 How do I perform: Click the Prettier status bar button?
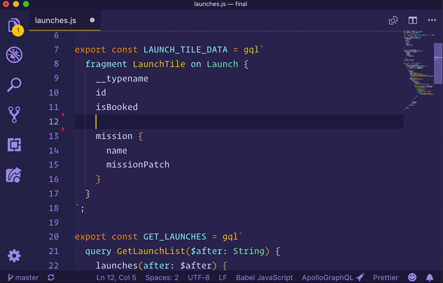385,277
